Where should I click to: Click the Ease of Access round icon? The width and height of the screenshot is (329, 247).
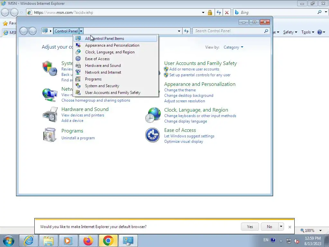pyautogui.click(x=153, y=135)
